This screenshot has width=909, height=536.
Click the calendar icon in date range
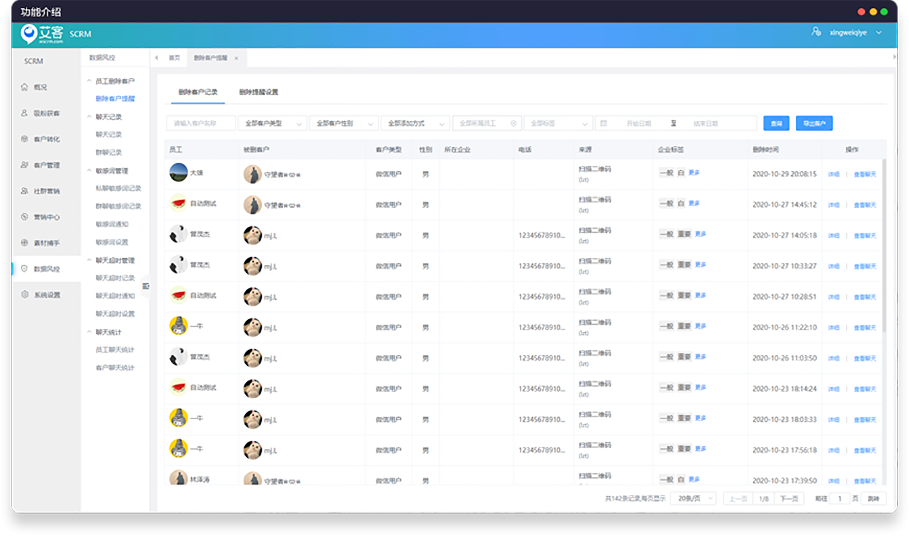click(x=603, y=123)
